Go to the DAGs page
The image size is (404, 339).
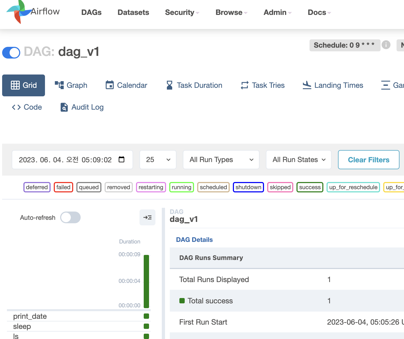coord(91,12)
